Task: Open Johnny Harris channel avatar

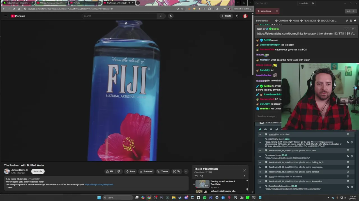Action: (7, 171)
